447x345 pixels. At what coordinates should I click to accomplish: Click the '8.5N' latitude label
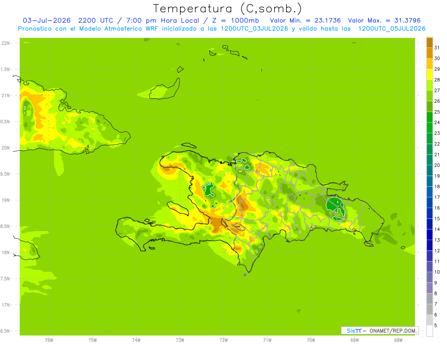(x=5, y=226)
